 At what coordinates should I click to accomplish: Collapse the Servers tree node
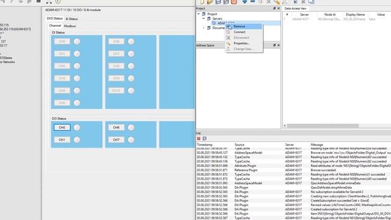click(x=203, y=18)
